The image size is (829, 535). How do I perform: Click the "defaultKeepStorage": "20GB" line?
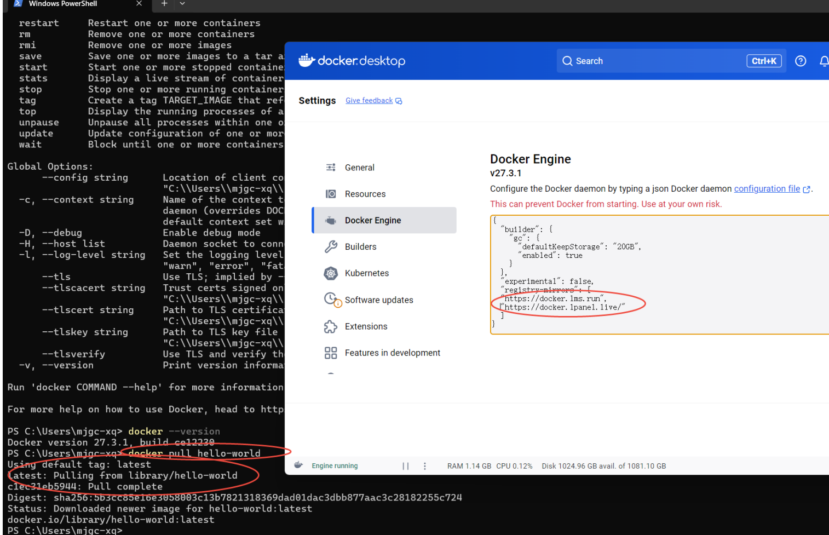(x=580, y=247)
